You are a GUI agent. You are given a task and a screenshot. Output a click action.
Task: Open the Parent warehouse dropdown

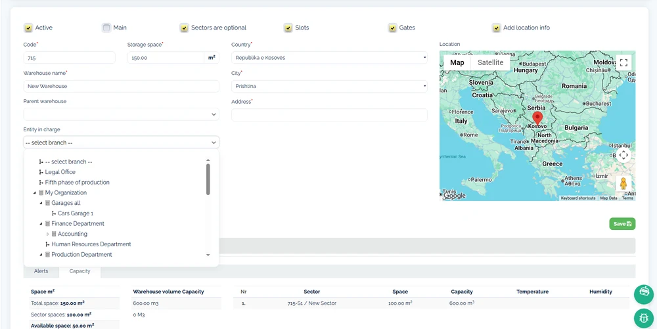(x=121, y=114)
